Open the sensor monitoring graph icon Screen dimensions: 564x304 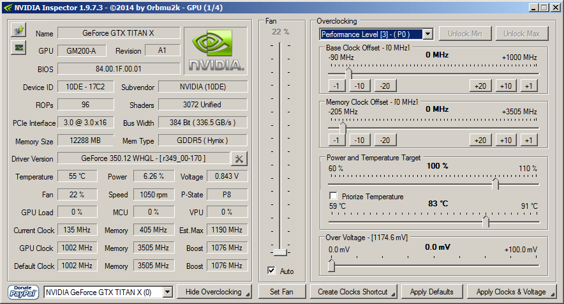click(19, 47)
